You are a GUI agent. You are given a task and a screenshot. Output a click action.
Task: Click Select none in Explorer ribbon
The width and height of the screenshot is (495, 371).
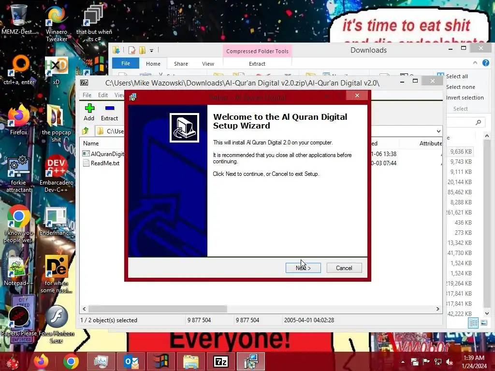click(x=460, y=87)
